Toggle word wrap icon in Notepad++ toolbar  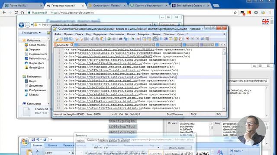[x=156, y=39]
